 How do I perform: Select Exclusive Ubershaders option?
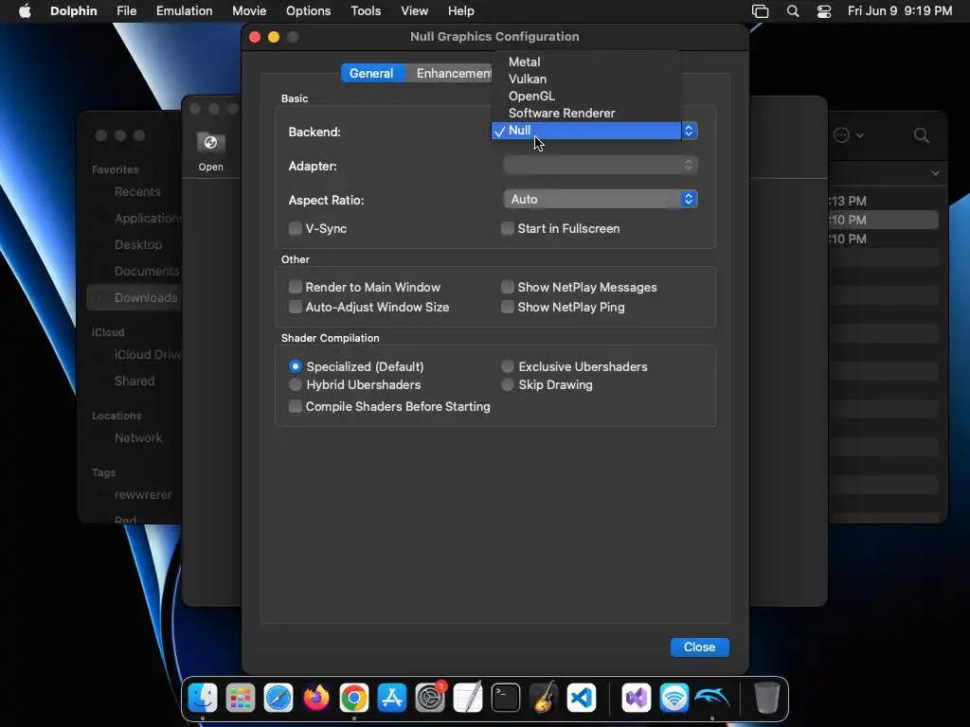[x=508, y=366]
